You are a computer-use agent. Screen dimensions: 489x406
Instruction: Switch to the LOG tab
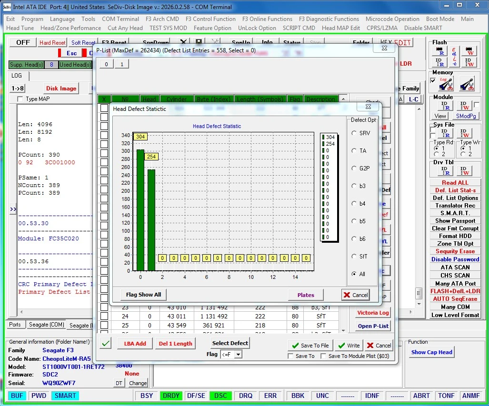17,76
